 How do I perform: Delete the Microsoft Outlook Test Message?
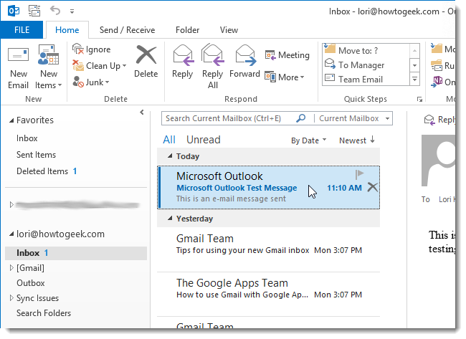point(373,188)
